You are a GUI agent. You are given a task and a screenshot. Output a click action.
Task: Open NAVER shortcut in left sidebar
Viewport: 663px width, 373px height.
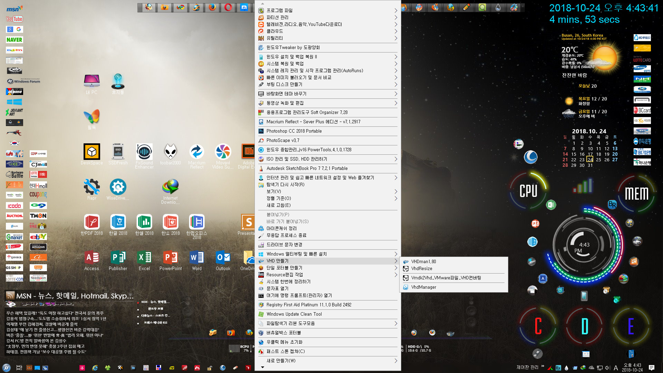click(x=14, y=40)
